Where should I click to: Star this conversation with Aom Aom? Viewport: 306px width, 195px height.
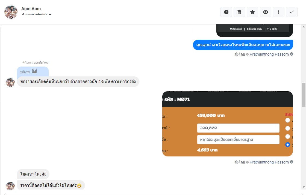[x=252, y=12]
